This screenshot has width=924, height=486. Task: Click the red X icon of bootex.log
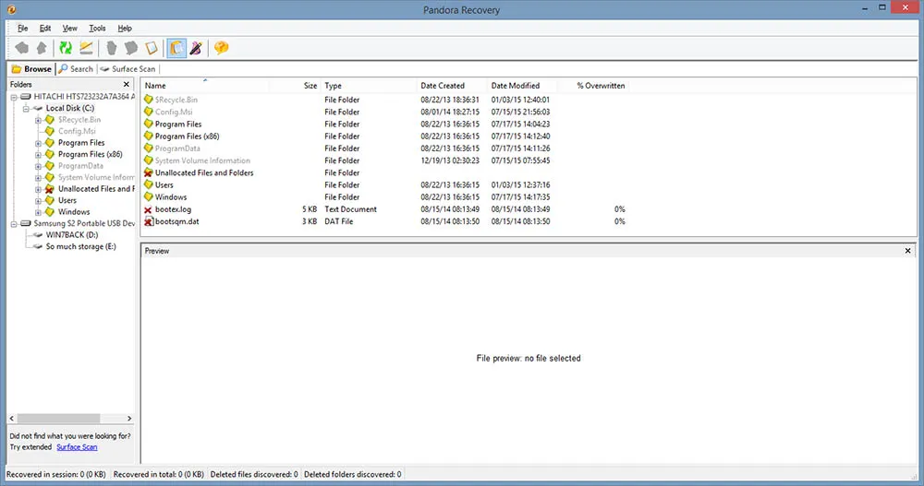pyautogui.click(x=149, y=209)
